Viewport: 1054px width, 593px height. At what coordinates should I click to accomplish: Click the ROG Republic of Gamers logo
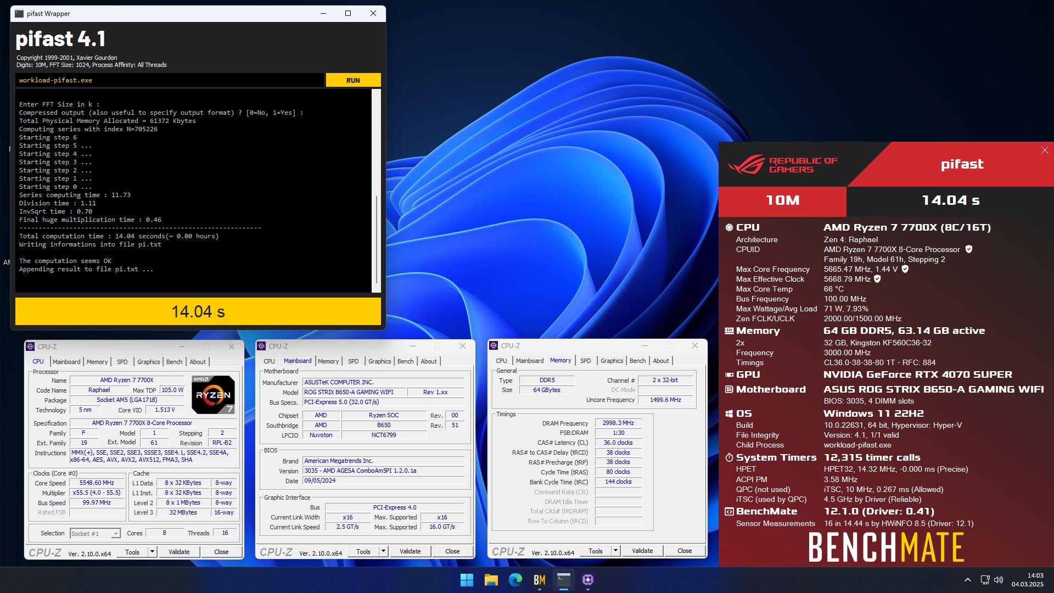tap(783, 165)
